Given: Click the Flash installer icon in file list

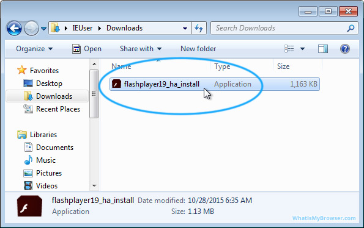Looking at the screenshot, I should [x=116, y=84].
